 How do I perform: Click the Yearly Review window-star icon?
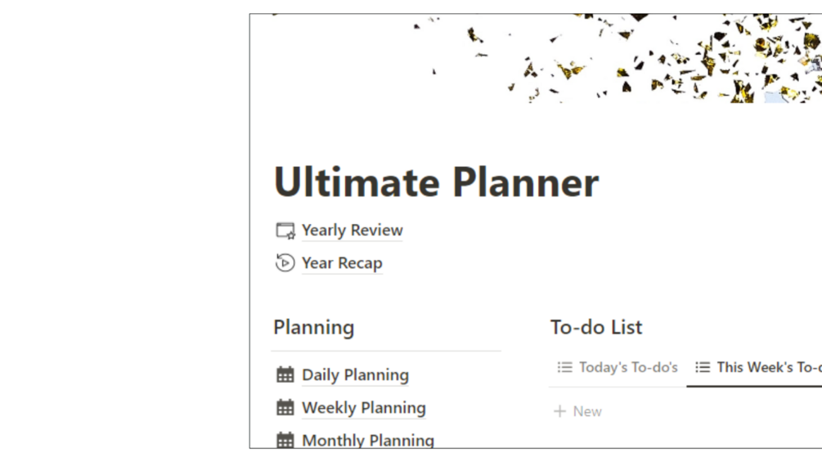[285, 231]
